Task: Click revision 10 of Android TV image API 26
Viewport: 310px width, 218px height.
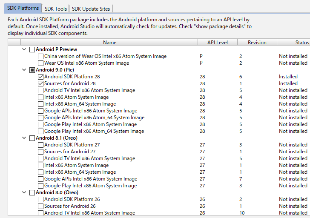Action: 242,213
